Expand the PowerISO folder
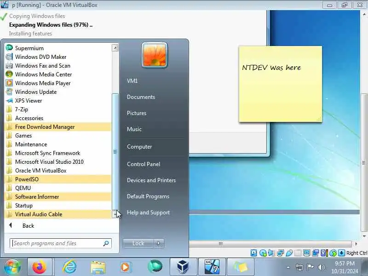This screenshot has width=368, height=276. (x=58, y=179)
